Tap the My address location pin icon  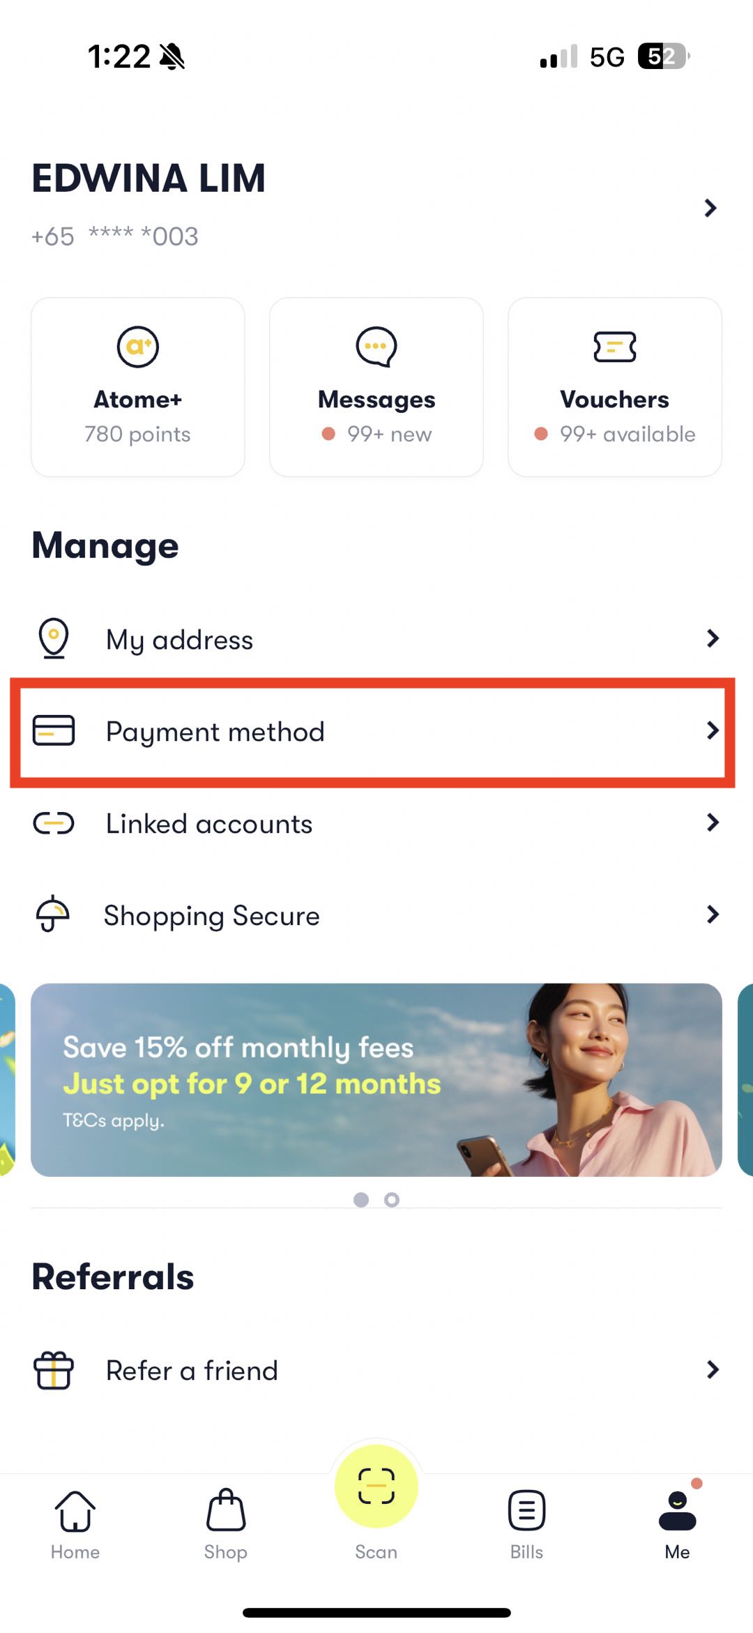pos(54,638)
